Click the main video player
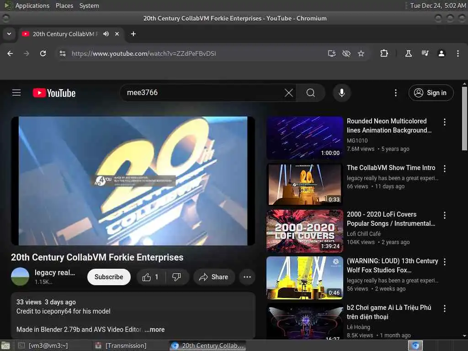 (x=133, y=181)
